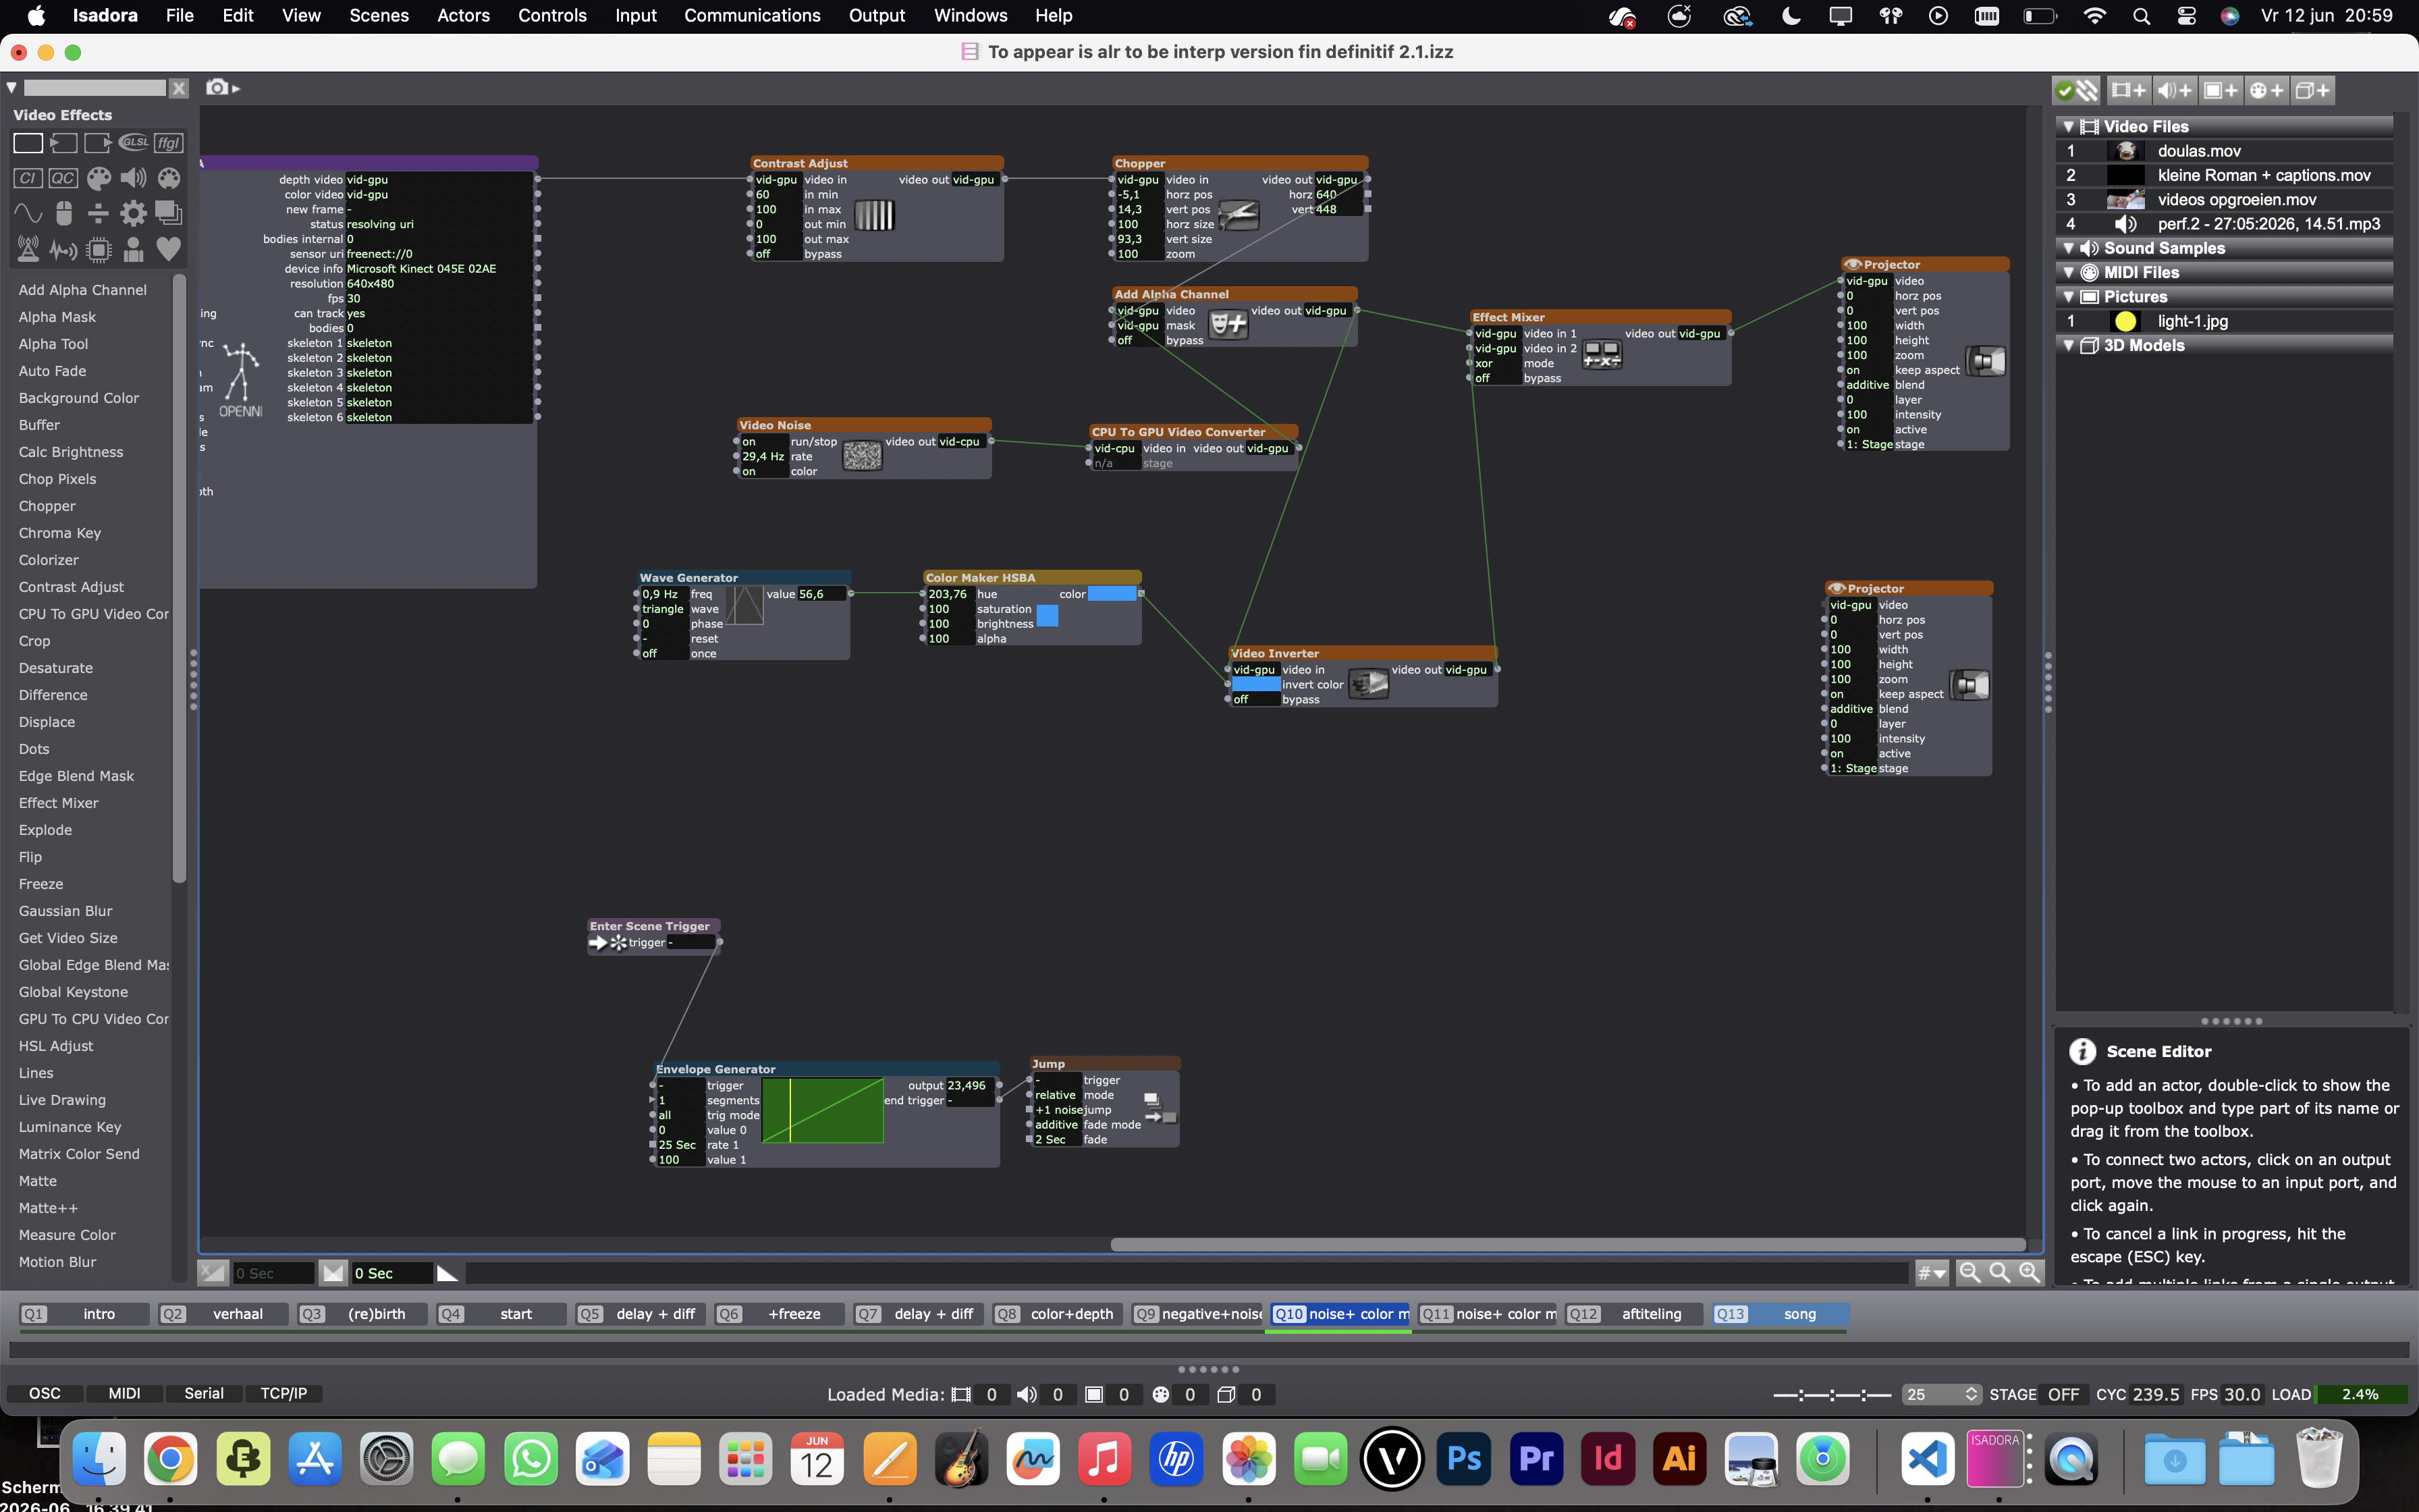2419x1512 pixels.
Task: Toggle Video Inverter bypass value
Action: click(1255, 700)
